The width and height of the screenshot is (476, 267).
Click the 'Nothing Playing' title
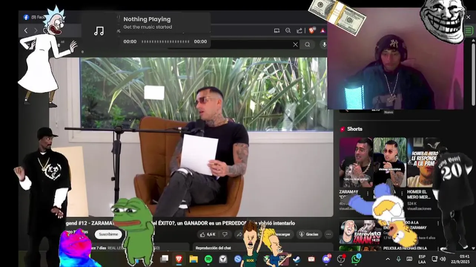click(147, 19)
